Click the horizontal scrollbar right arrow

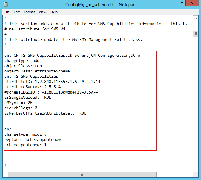[x=190, y=174]
